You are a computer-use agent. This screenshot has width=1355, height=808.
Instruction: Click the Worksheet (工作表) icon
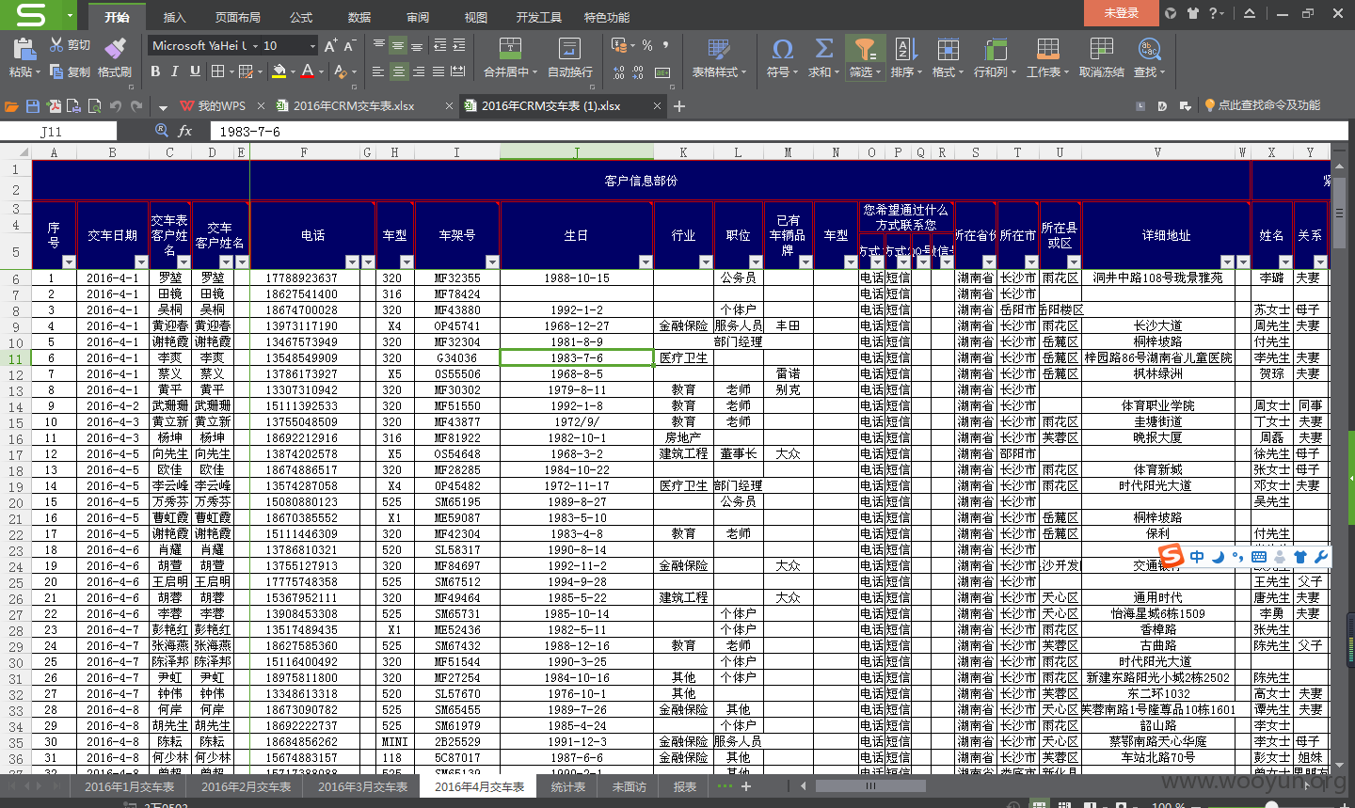[x=1047, y=49]
